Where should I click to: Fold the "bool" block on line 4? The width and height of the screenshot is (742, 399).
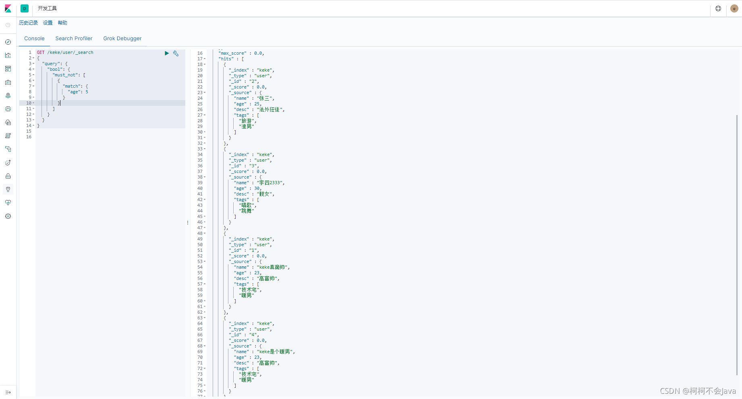coord(33,70)
